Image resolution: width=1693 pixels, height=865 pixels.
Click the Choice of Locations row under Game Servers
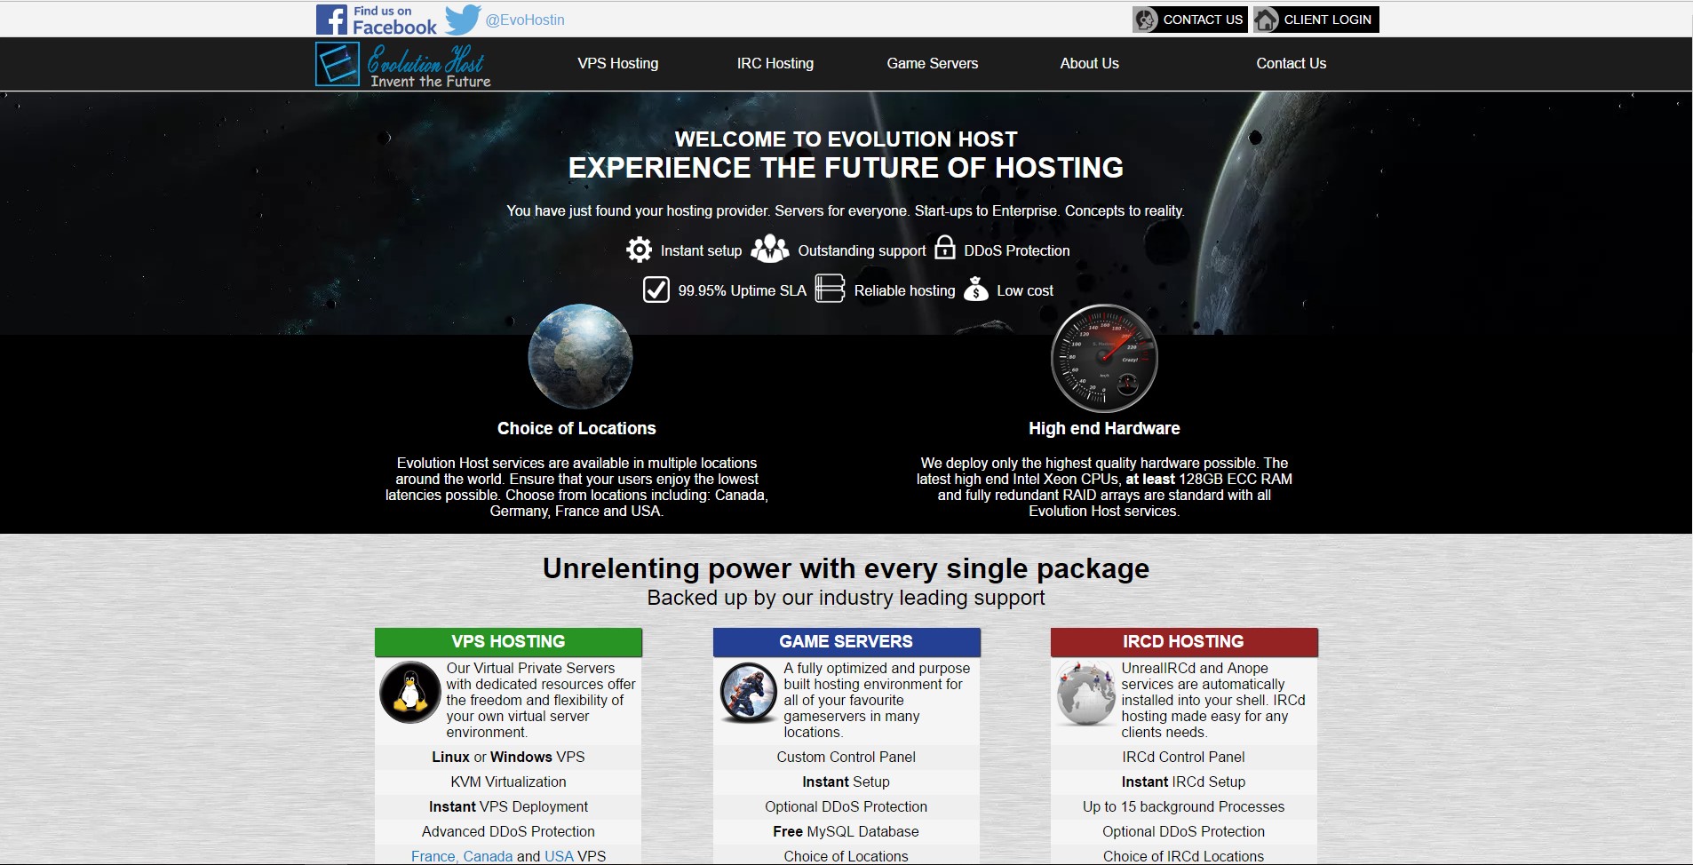846,856
